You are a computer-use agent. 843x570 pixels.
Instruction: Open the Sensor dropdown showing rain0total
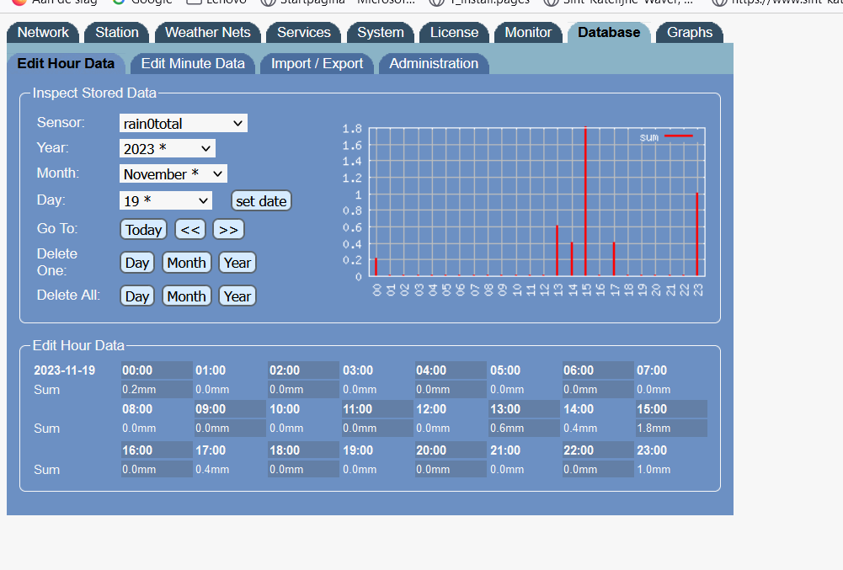pos(184,124)
